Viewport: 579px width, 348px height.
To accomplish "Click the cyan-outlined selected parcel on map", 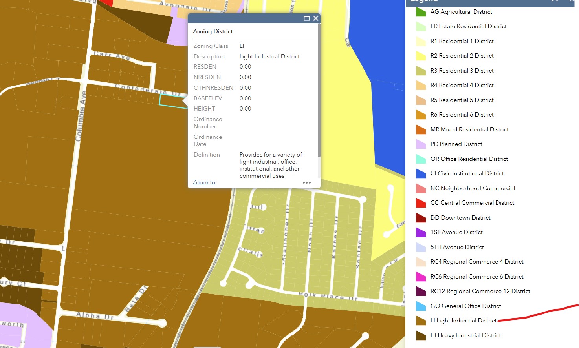I will coord(171,100).
